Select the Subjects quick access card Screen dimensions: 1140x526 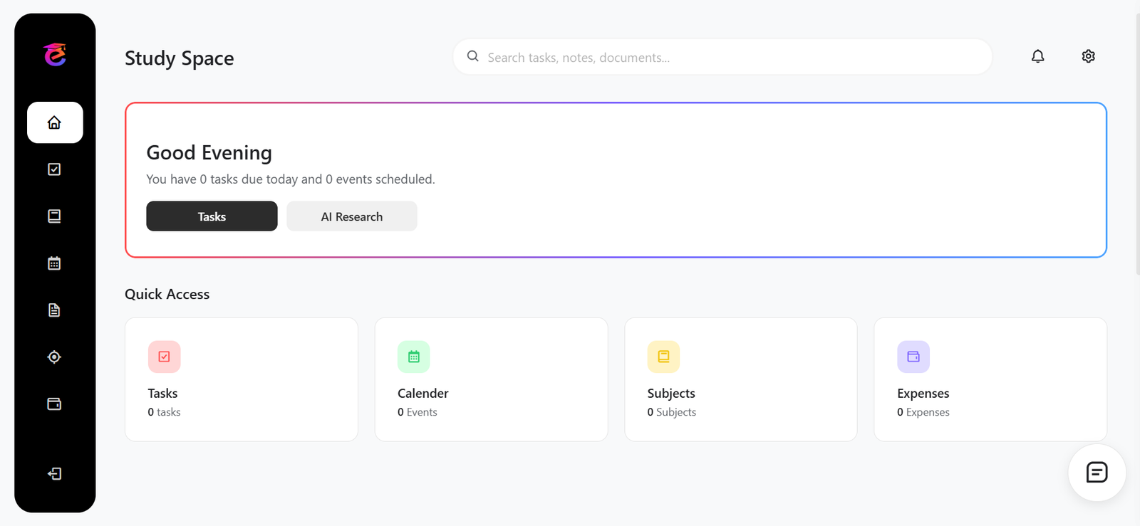coord(740,379)
